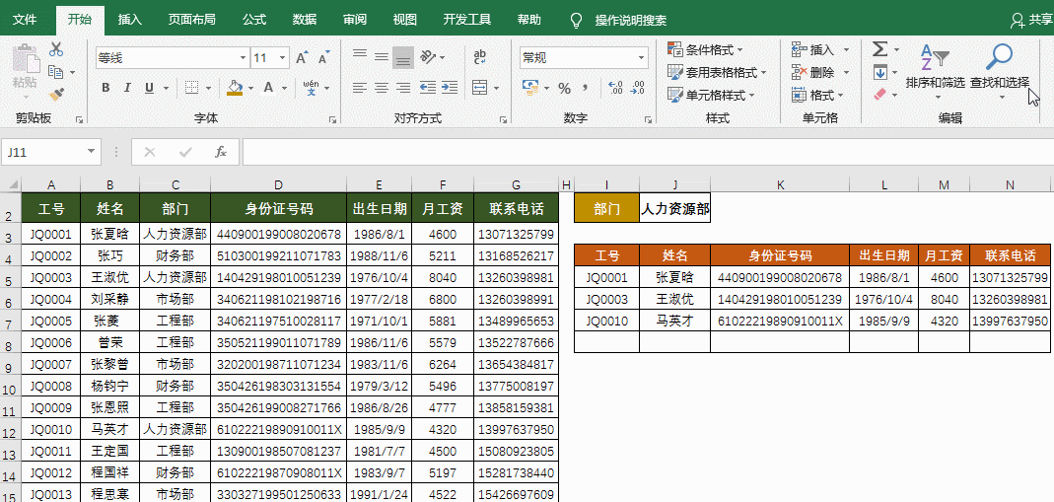
Task: Click decrease decimal places icon
Action: (x=638, y=88)
